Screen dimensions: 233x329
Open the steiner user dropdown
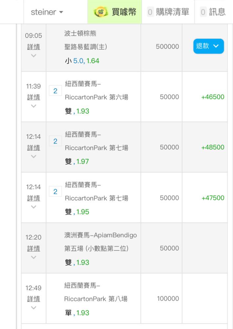click(x=47, y=13)
